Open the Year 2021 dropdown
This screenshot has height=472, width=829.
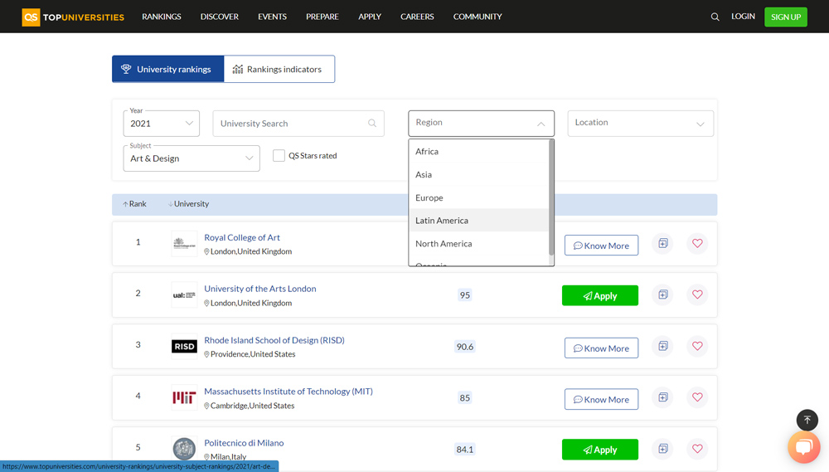162,124
